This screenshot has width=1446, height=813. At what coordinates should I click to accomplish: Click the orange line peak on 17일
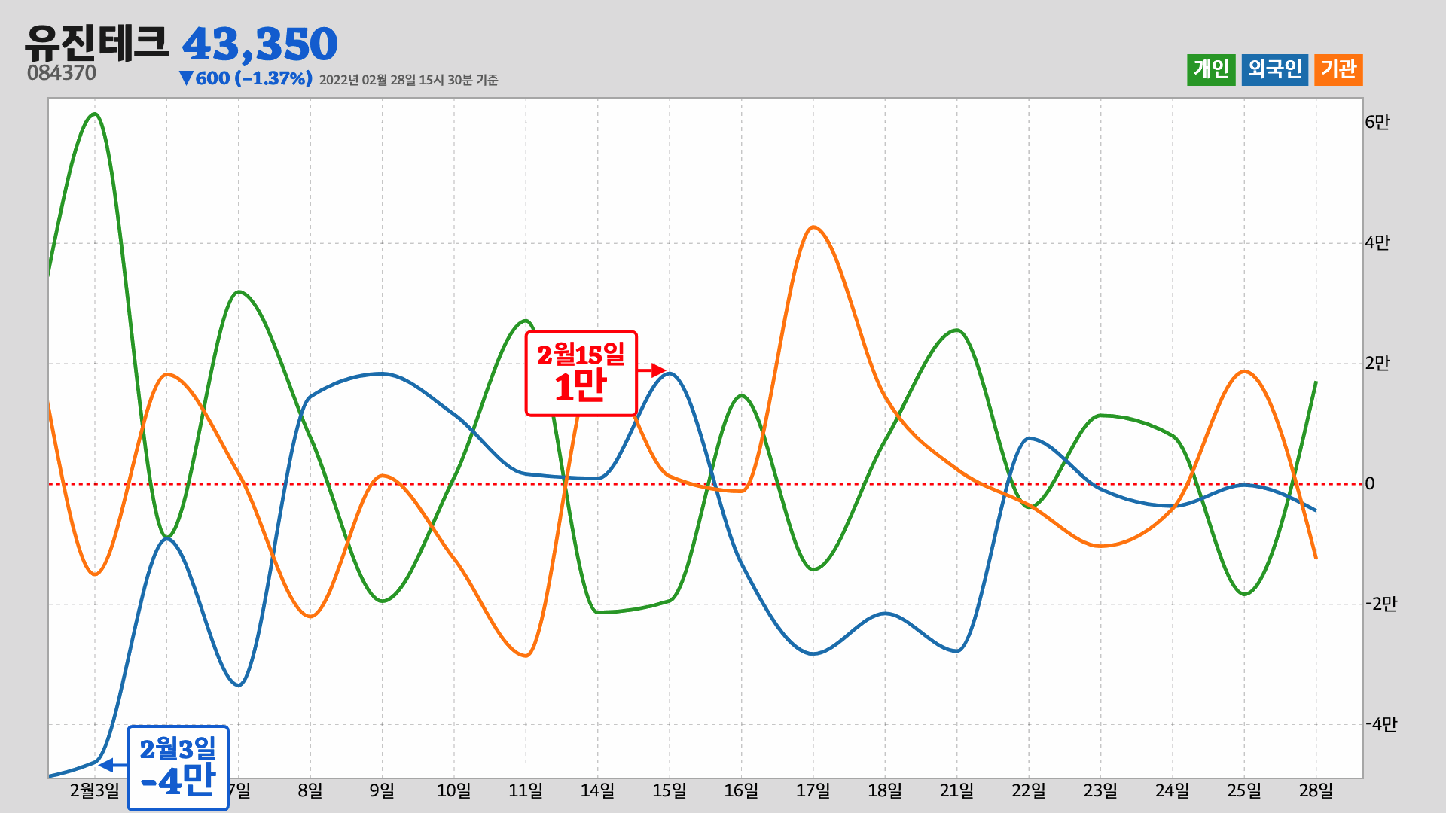(x=813, y=227)
